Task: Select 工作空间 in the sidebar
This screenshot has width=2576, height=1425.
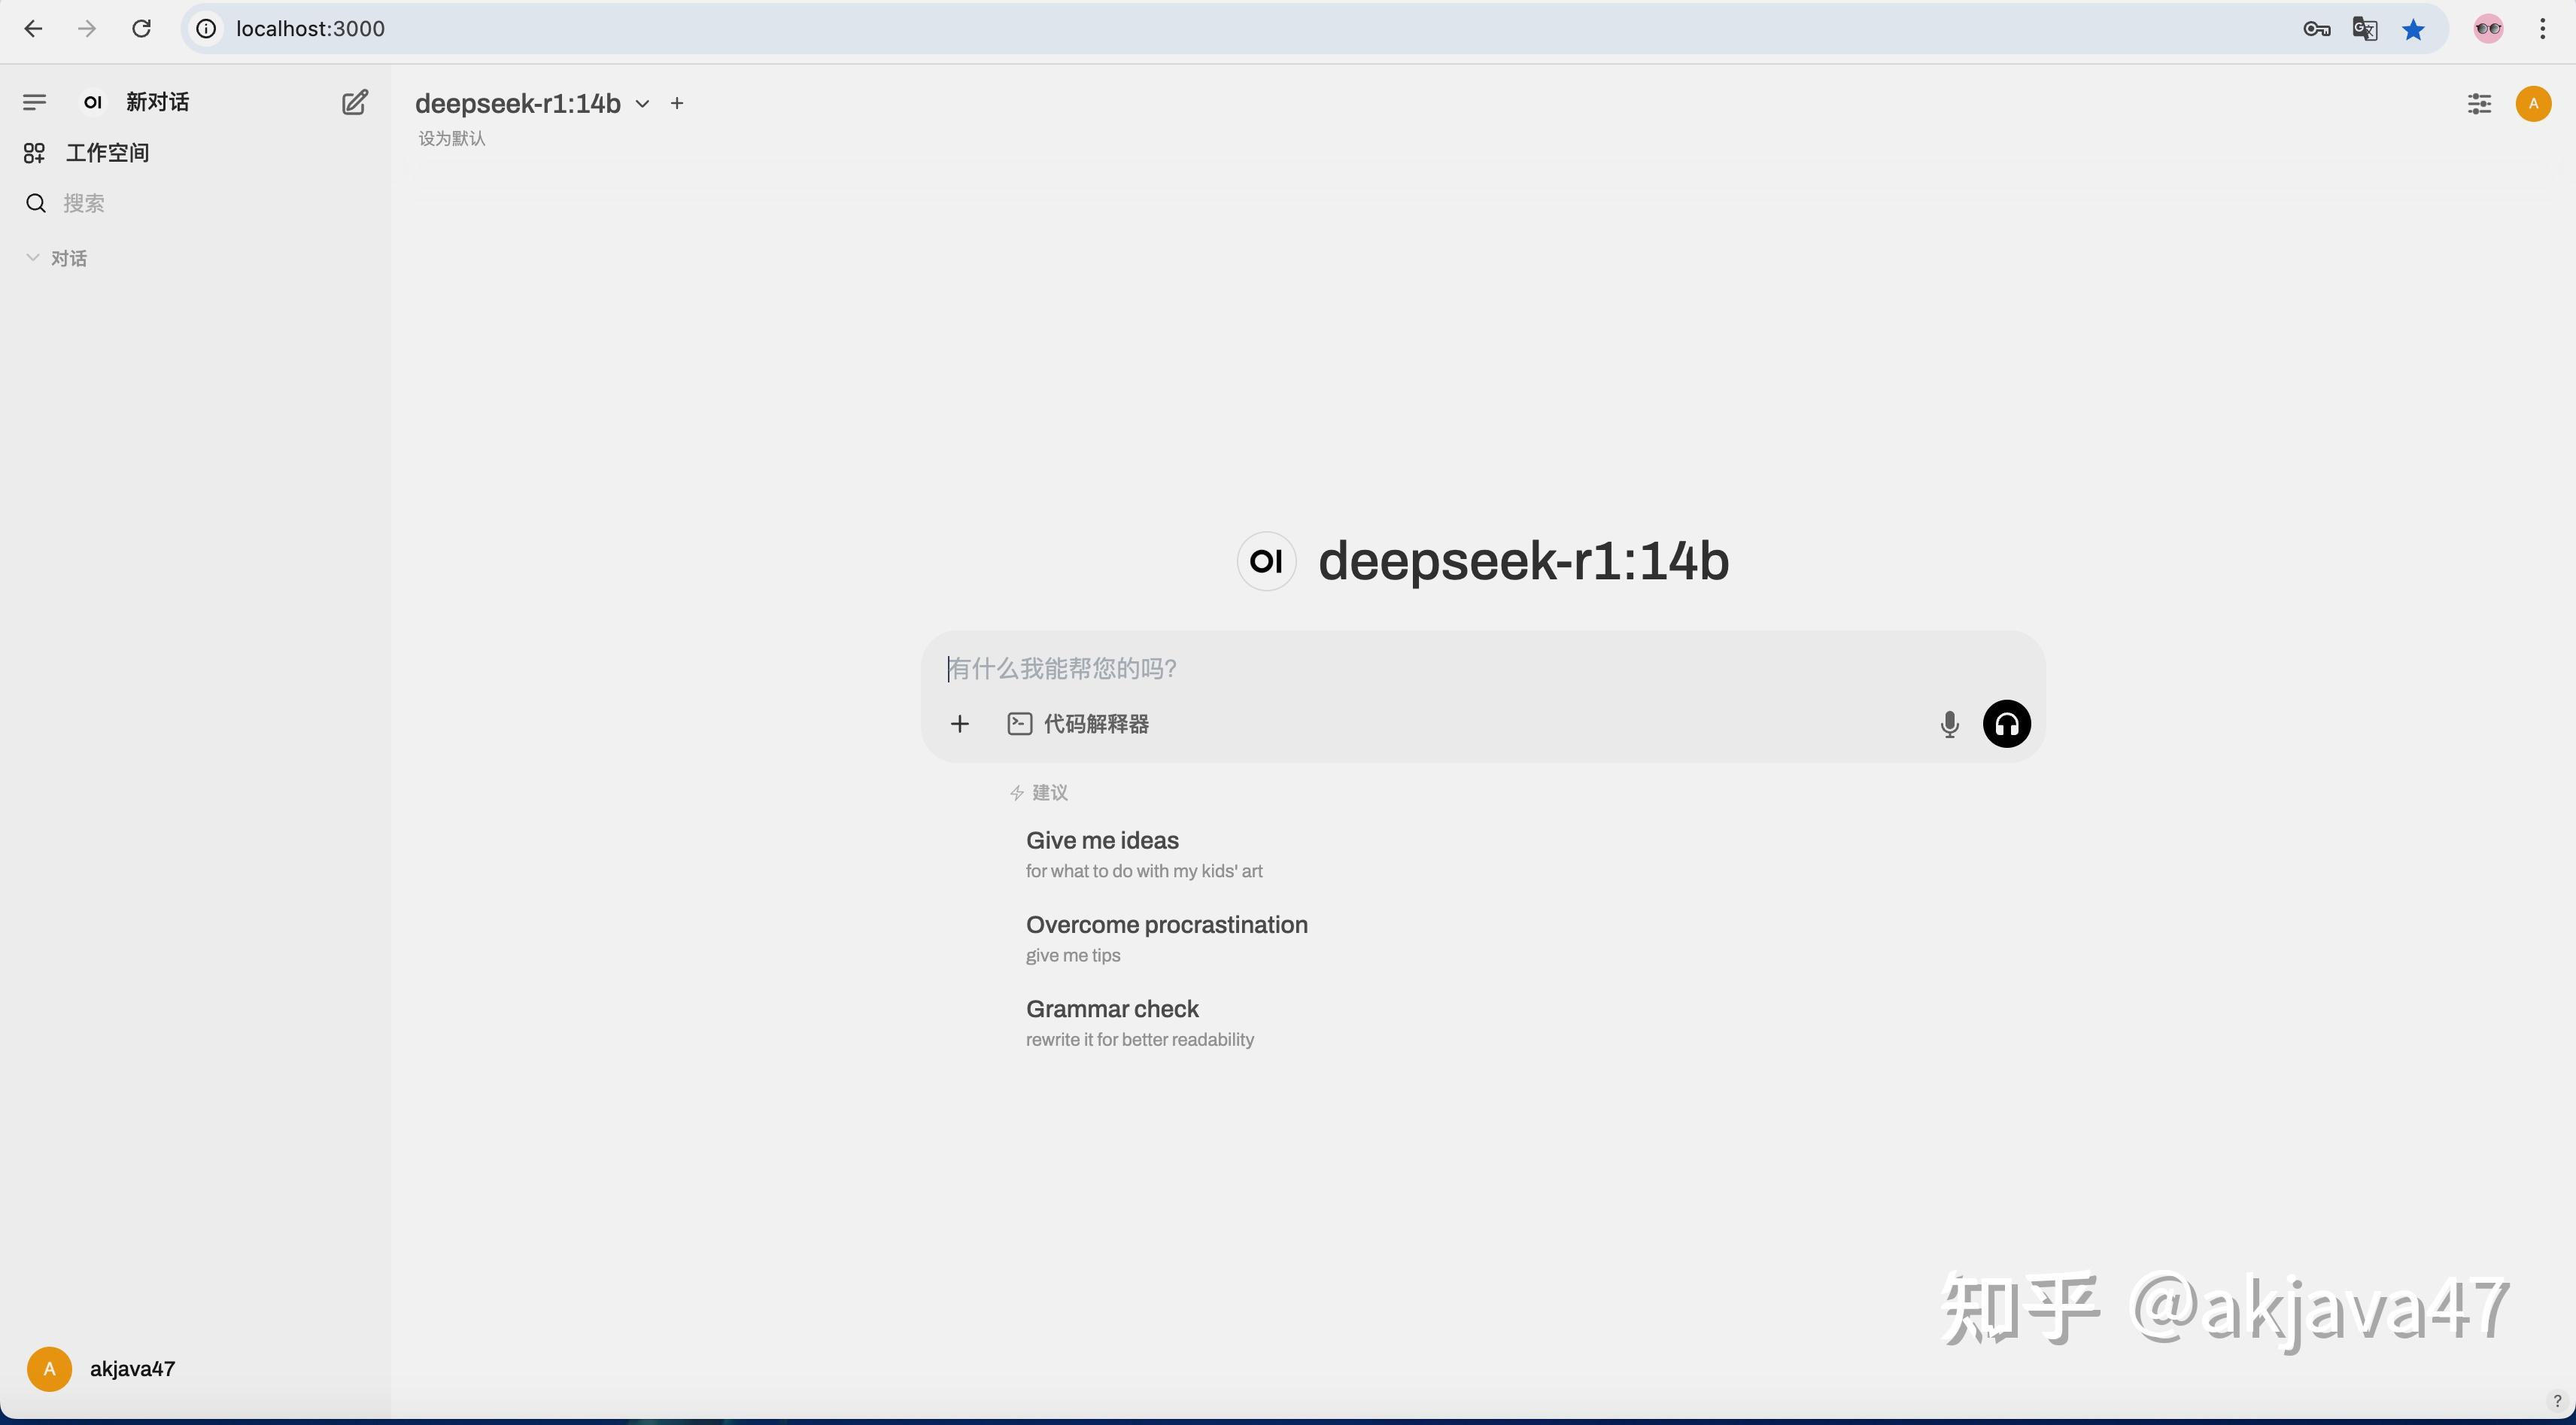Action: tap(105, 152)
